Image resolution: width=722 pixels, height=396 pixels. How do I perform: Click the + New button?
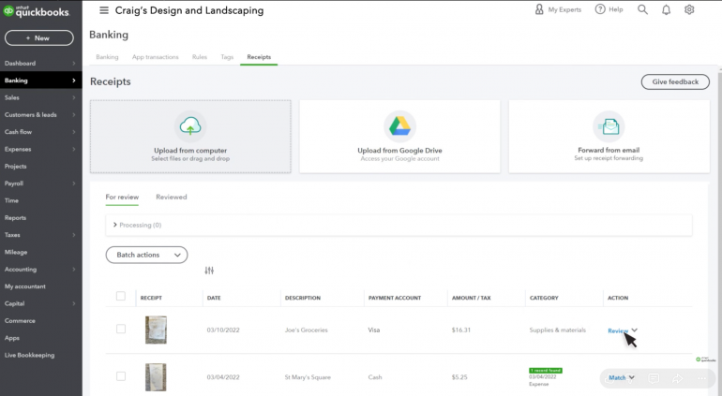coord(39,37)
